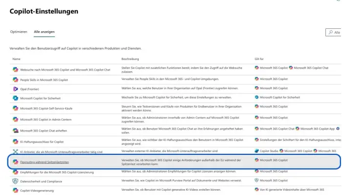Click the Copilot for Sicherheit row icon

pos(15,98)
